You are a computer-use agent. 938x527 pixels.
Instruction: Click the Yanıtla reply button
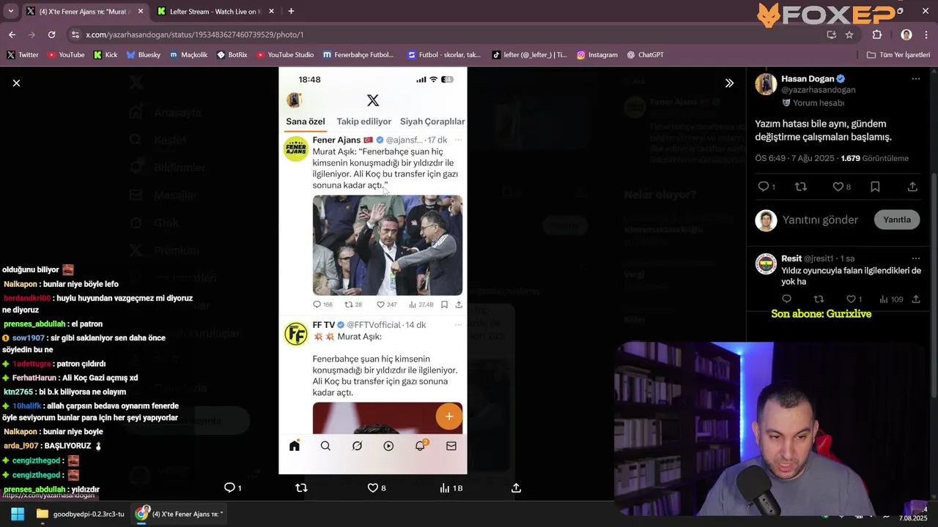pyautogui.click(x=897, y=220)
